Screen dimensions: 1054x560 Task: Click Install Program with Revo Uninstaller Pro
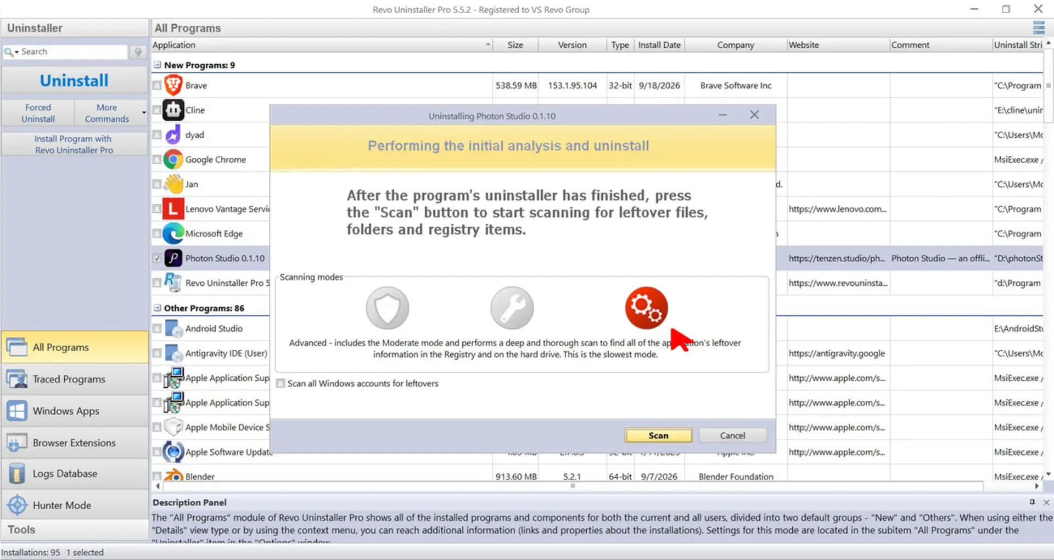point(74,144)
